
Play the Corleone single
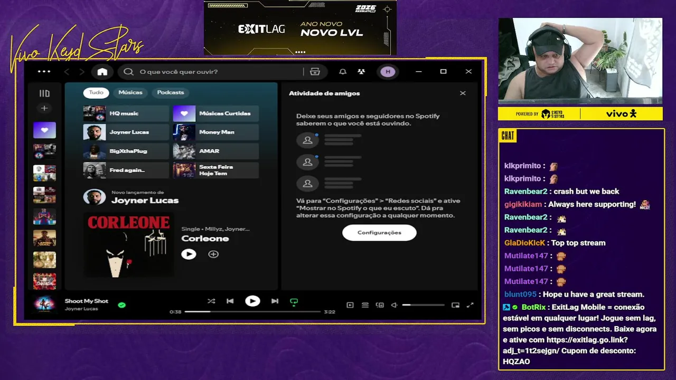tap(189, 254)
